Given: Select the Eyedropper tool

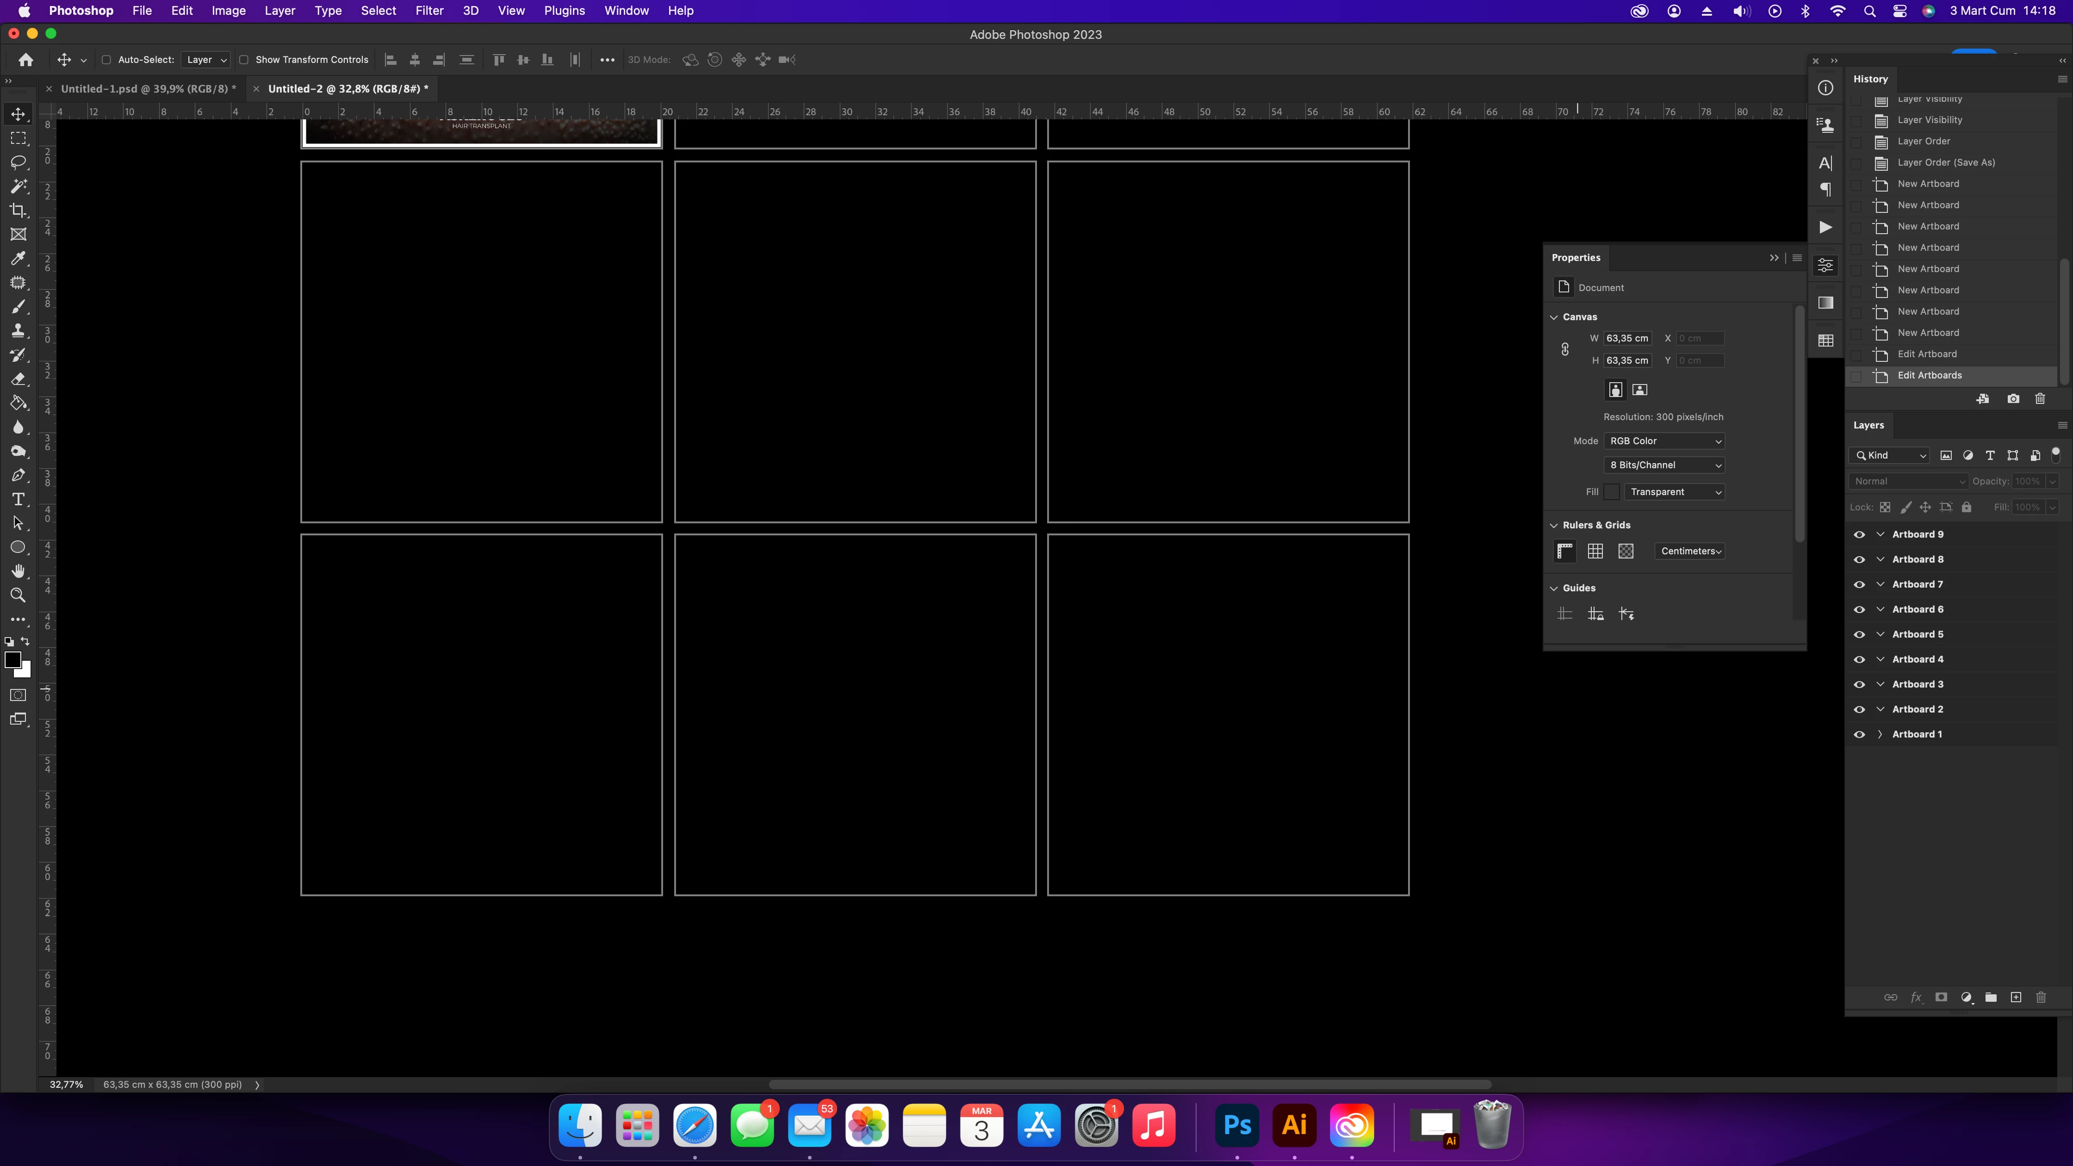Looking at the screenshot, I should point(18,258).
